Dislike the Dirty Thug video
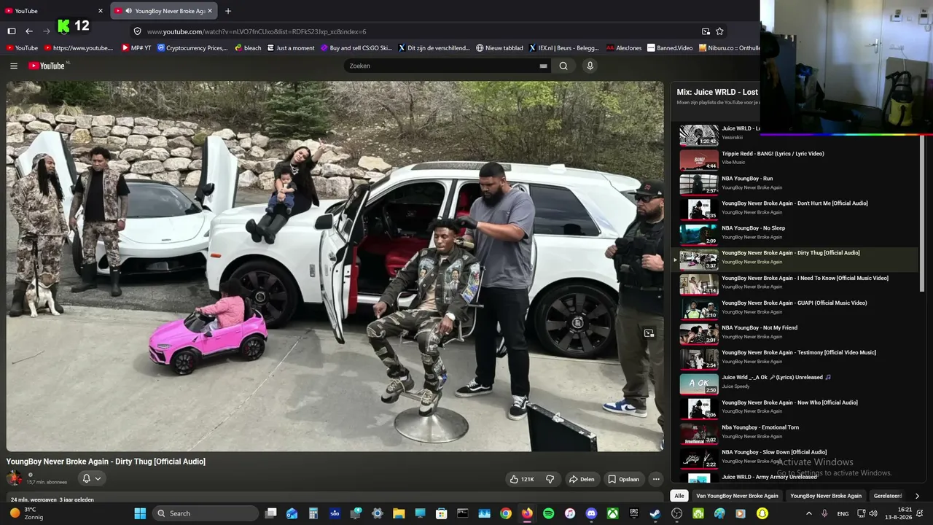 point(550,479)
